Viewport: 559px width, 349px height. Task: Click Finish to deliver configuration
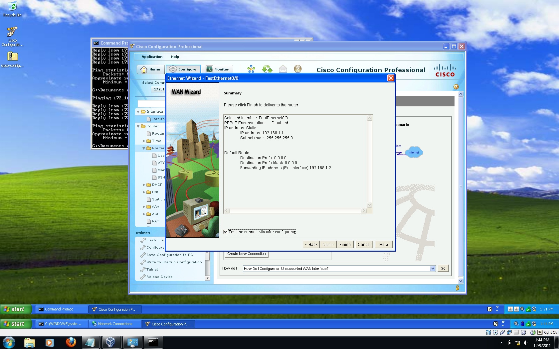point(345,245)
